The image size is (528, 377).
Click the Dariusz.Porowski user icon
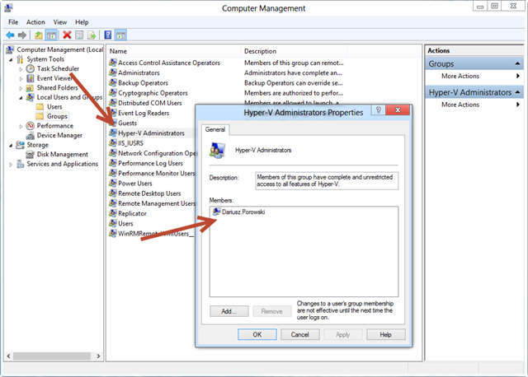tap(216, 212)
